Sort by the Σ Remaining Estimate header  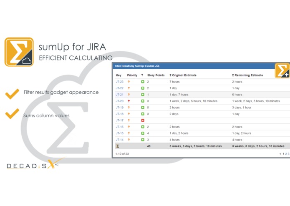pos(247,75)
